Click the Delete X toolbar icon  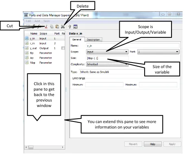click(63, 26)
